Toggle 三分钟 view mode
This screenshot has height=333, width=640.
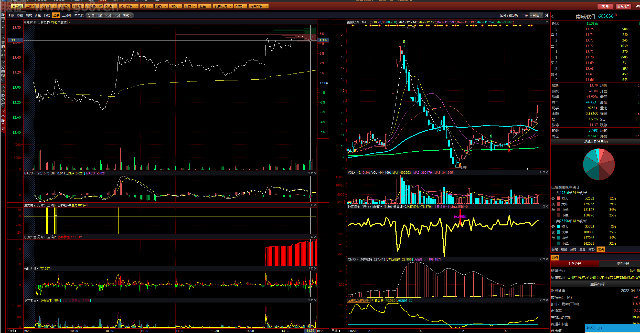(x=67, y=15)
